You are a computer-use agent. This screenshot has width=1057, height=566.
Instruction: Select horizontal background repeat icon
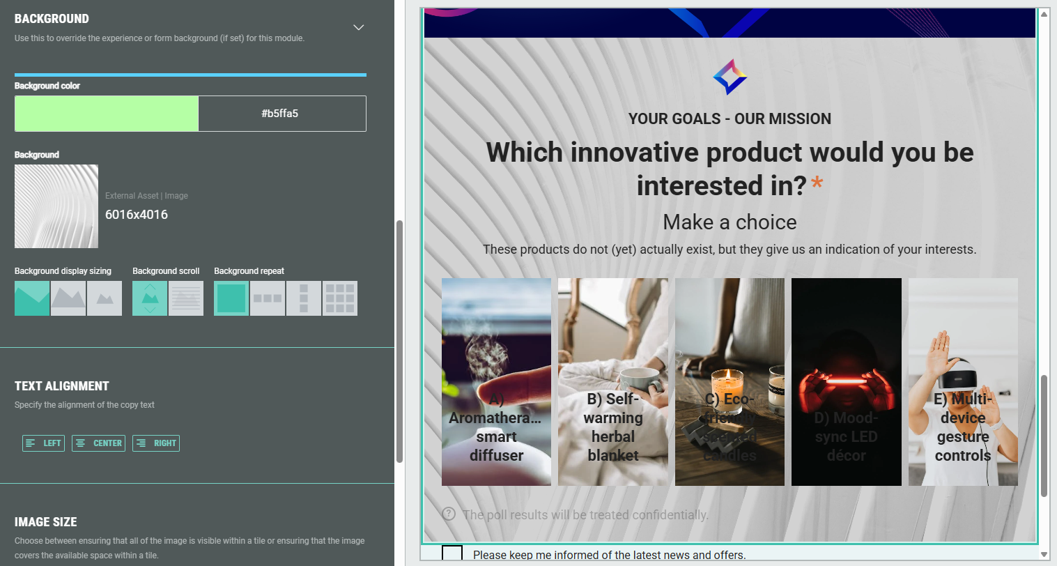click(268, 298)
